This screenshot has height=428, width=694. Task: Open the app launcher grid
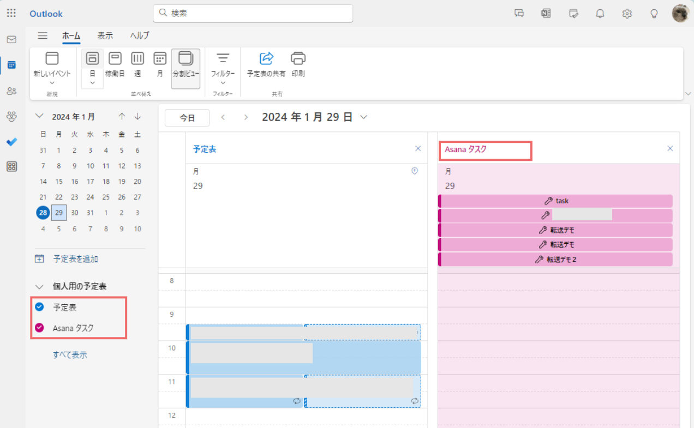11,13
